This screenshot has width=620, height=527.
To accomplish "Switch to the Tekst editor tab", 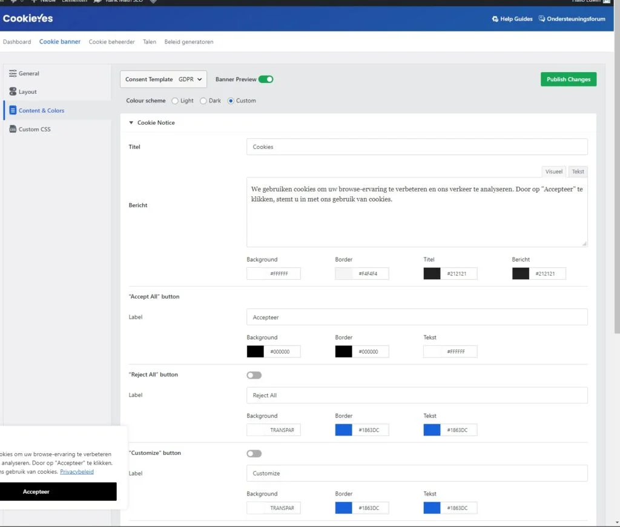I will pos(578,171).
